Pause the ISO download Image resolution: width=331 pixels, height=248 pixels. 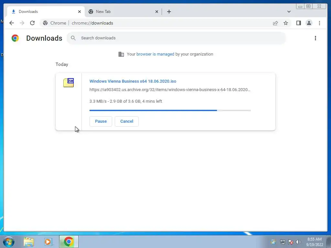(101, 121)
